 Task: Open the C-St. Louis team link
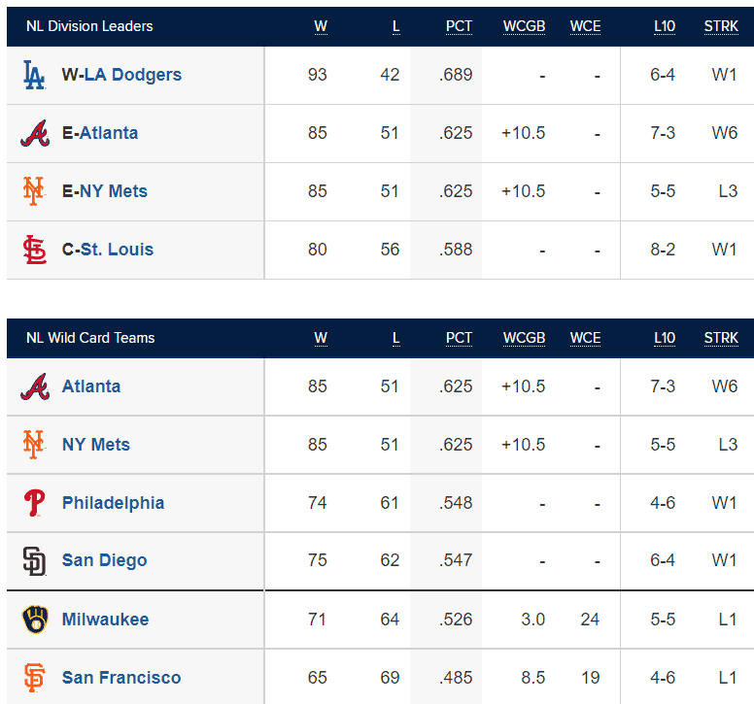[x=108, y=250]
